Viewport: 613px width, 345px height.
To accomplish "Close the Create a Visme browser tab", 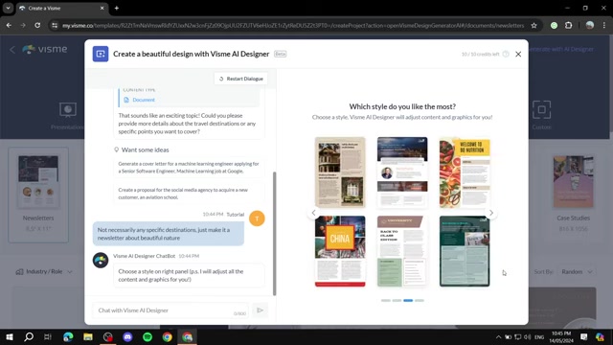I will 102,9.
